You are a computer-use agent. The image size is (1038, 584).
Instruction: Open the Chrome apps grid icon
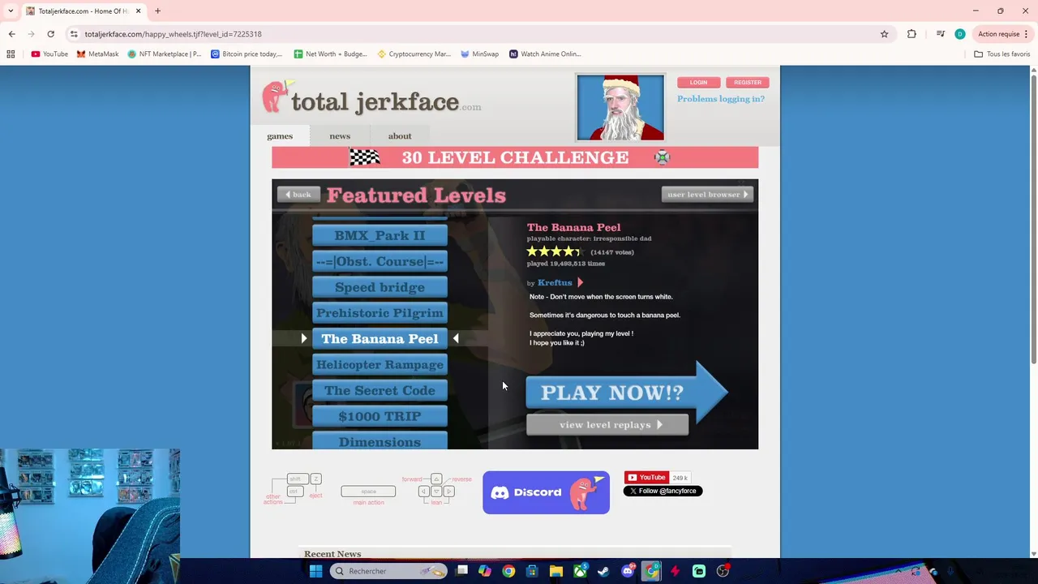(x=11, y=54)
